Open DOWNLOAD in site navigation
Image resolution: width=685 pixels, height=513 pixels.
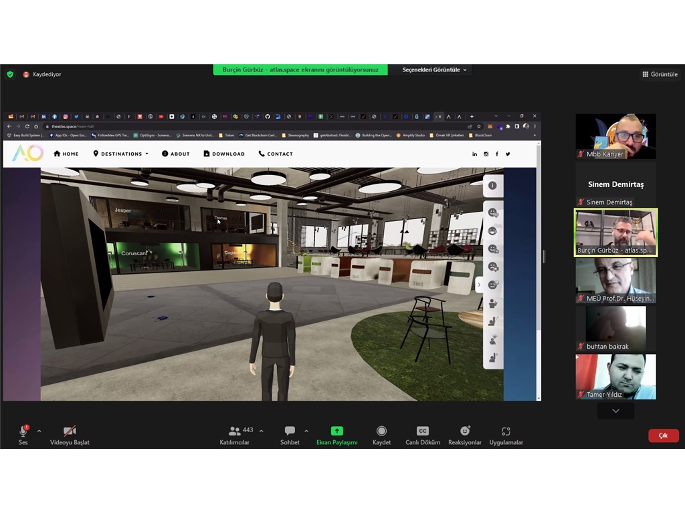(x=224, y=154)
